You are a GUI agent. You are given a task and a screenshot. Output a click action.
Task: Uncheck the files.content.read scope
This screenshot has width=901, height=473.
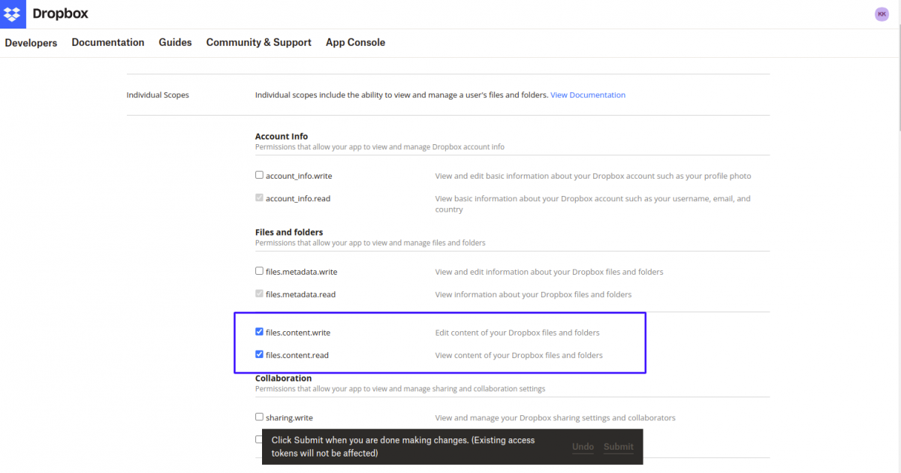(260, 354)
